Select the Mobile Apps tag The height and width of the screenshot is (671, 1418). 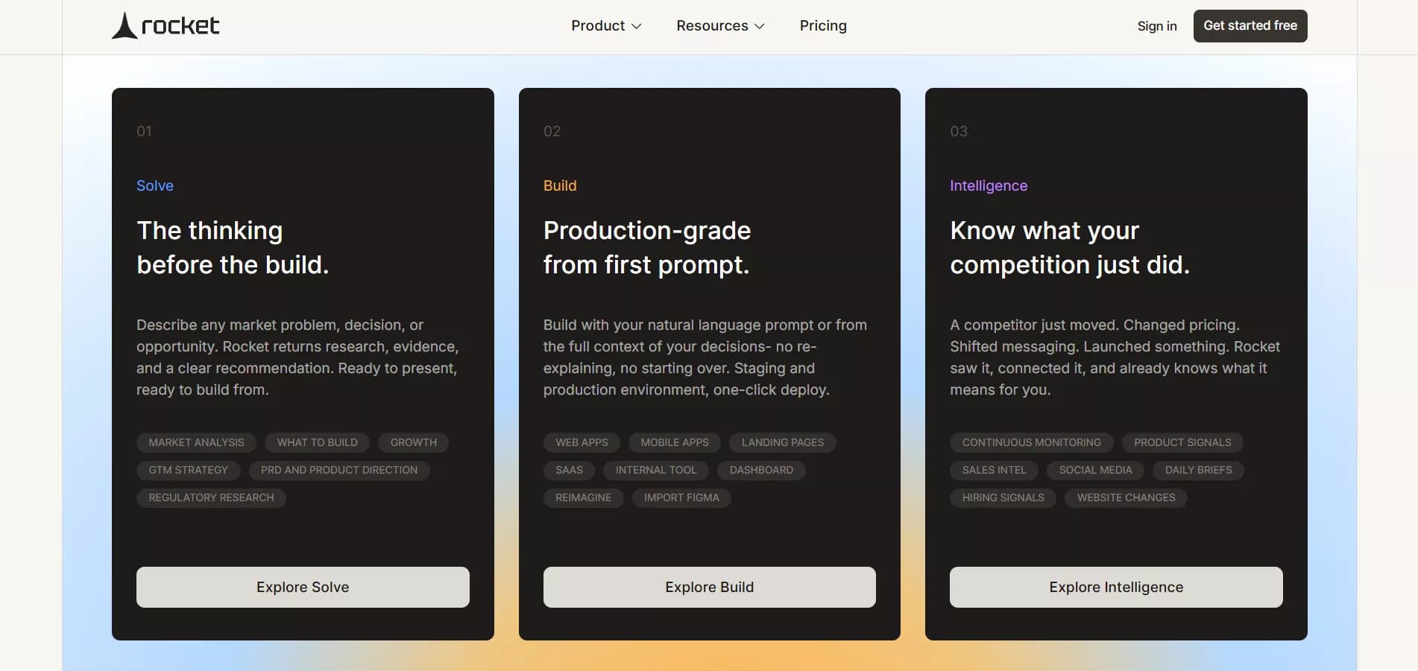point(674,442)
